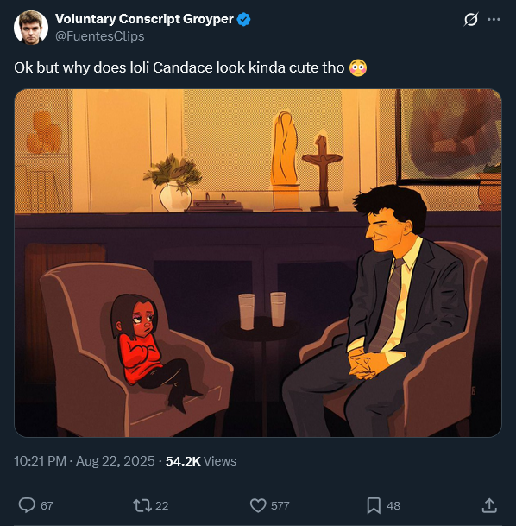Click the reply speech-bubble icon
Image resolution: width=516 pixels, height=526 pixels.
point(27,505)
